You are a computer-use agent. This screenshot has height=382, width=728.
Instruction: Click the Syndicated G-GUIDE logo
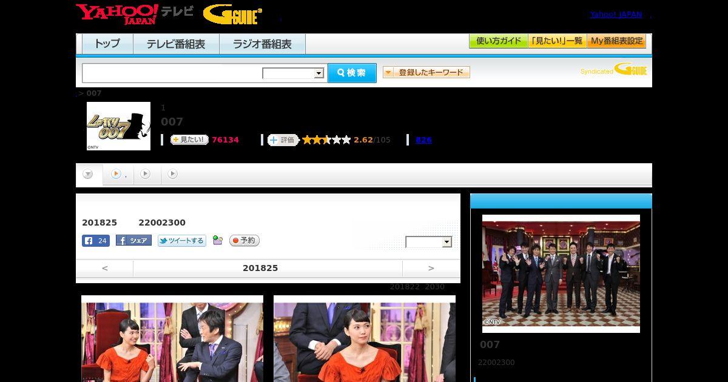point(613,69)
